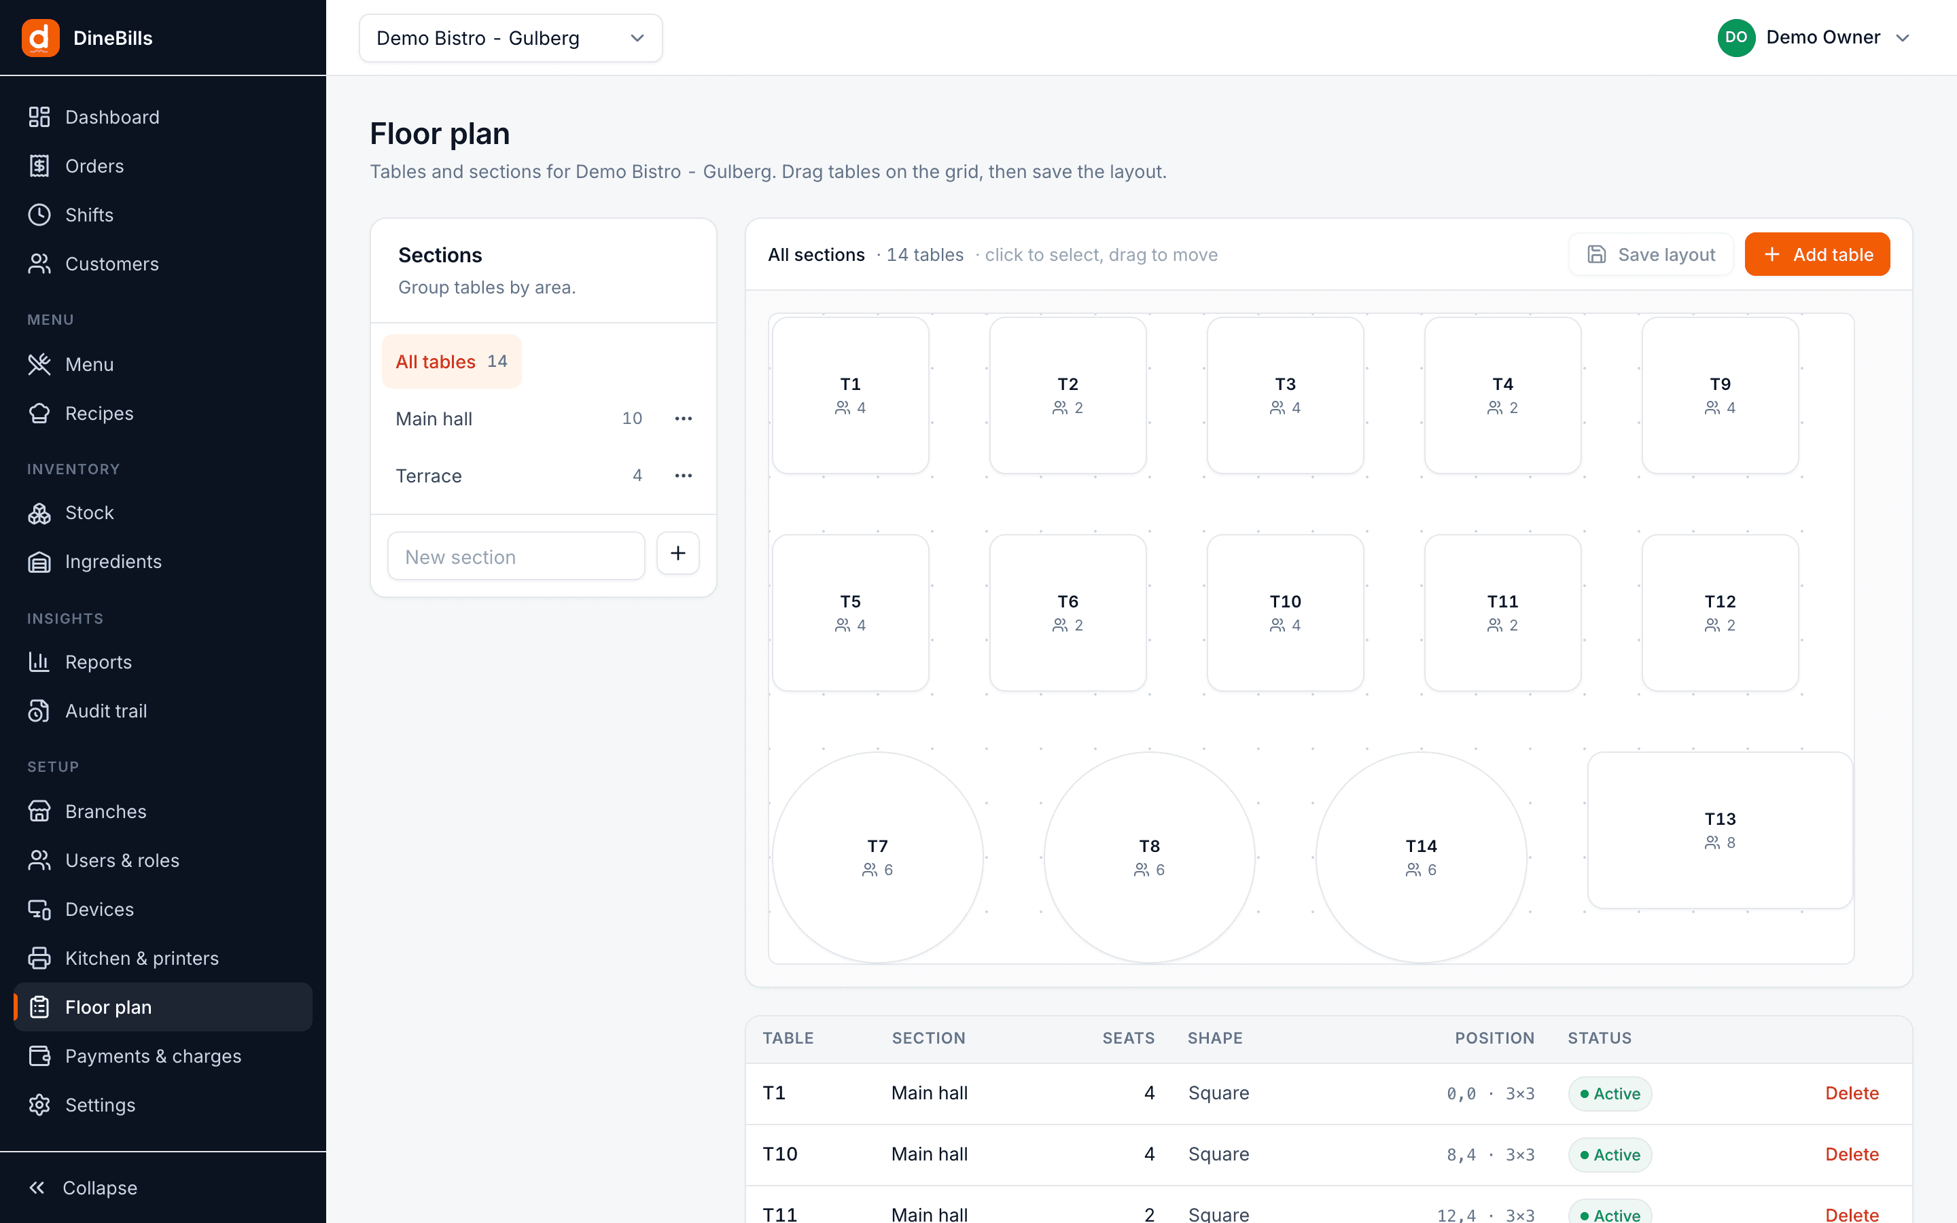Click the Menu utensils icon
This screenshot has height=1223, width=1957.
(x=39, y=365)
